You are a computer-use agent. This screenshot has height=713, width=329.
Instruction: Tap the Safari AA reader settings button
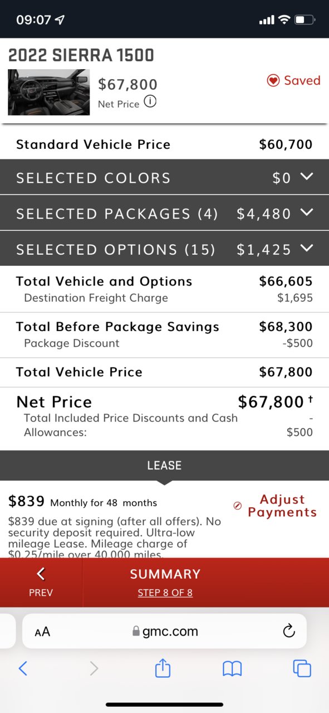[x=42, y=632]
